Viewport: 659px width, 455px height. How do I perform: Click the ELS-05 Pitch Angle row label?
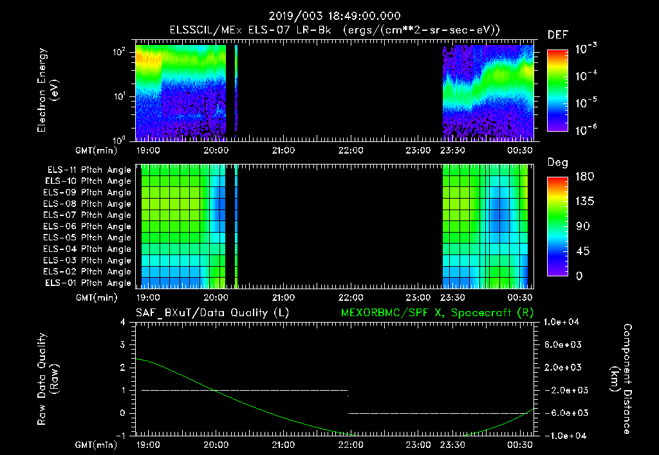pyautogui.click(x=87, y=238)
